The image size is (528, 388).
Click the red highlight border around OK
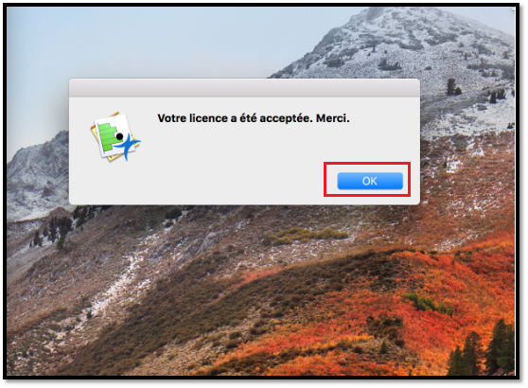(367, 164)
